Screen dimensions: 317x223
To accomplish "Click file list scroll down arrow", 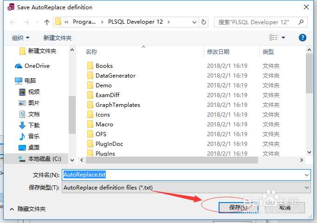I will [x=309, y=152].
